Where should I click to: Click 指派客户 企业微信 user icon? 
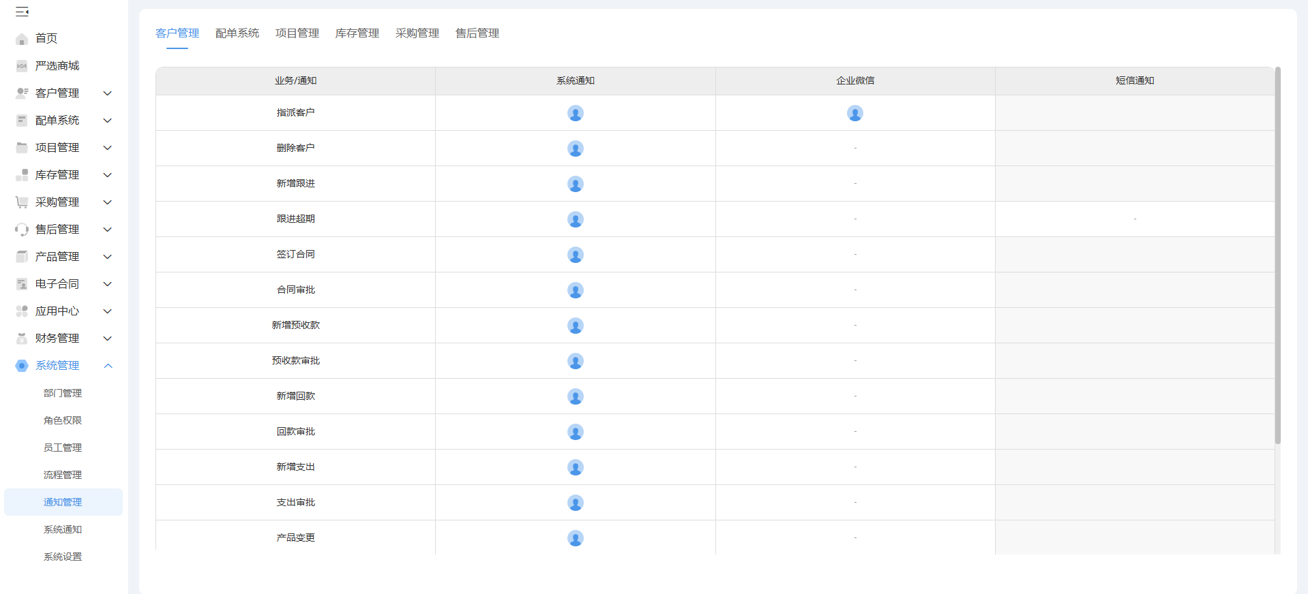pyautogui.click(x=855, y=113)
